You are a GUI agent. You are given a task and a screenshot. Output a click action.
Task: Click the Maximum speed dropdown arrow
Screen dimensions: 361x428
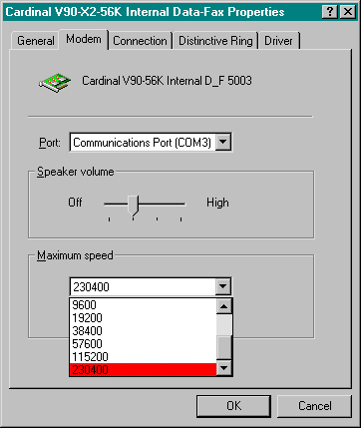coord(223,286)
